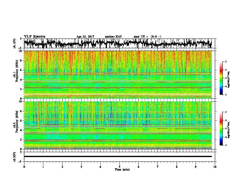
Task: Click the ch.3(V) axis label
Action: [x=14, y=157]
